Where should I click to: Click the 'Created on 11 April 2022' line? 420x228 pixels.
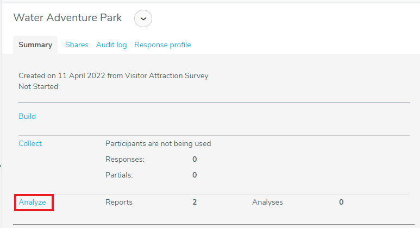click(x=114, y=76)
